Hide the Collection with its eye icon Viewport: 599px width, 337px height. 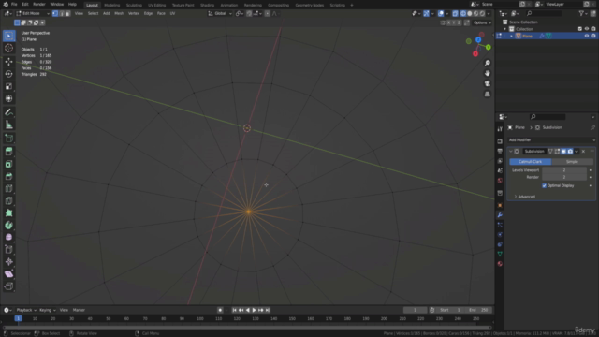(x=587, y=29)
